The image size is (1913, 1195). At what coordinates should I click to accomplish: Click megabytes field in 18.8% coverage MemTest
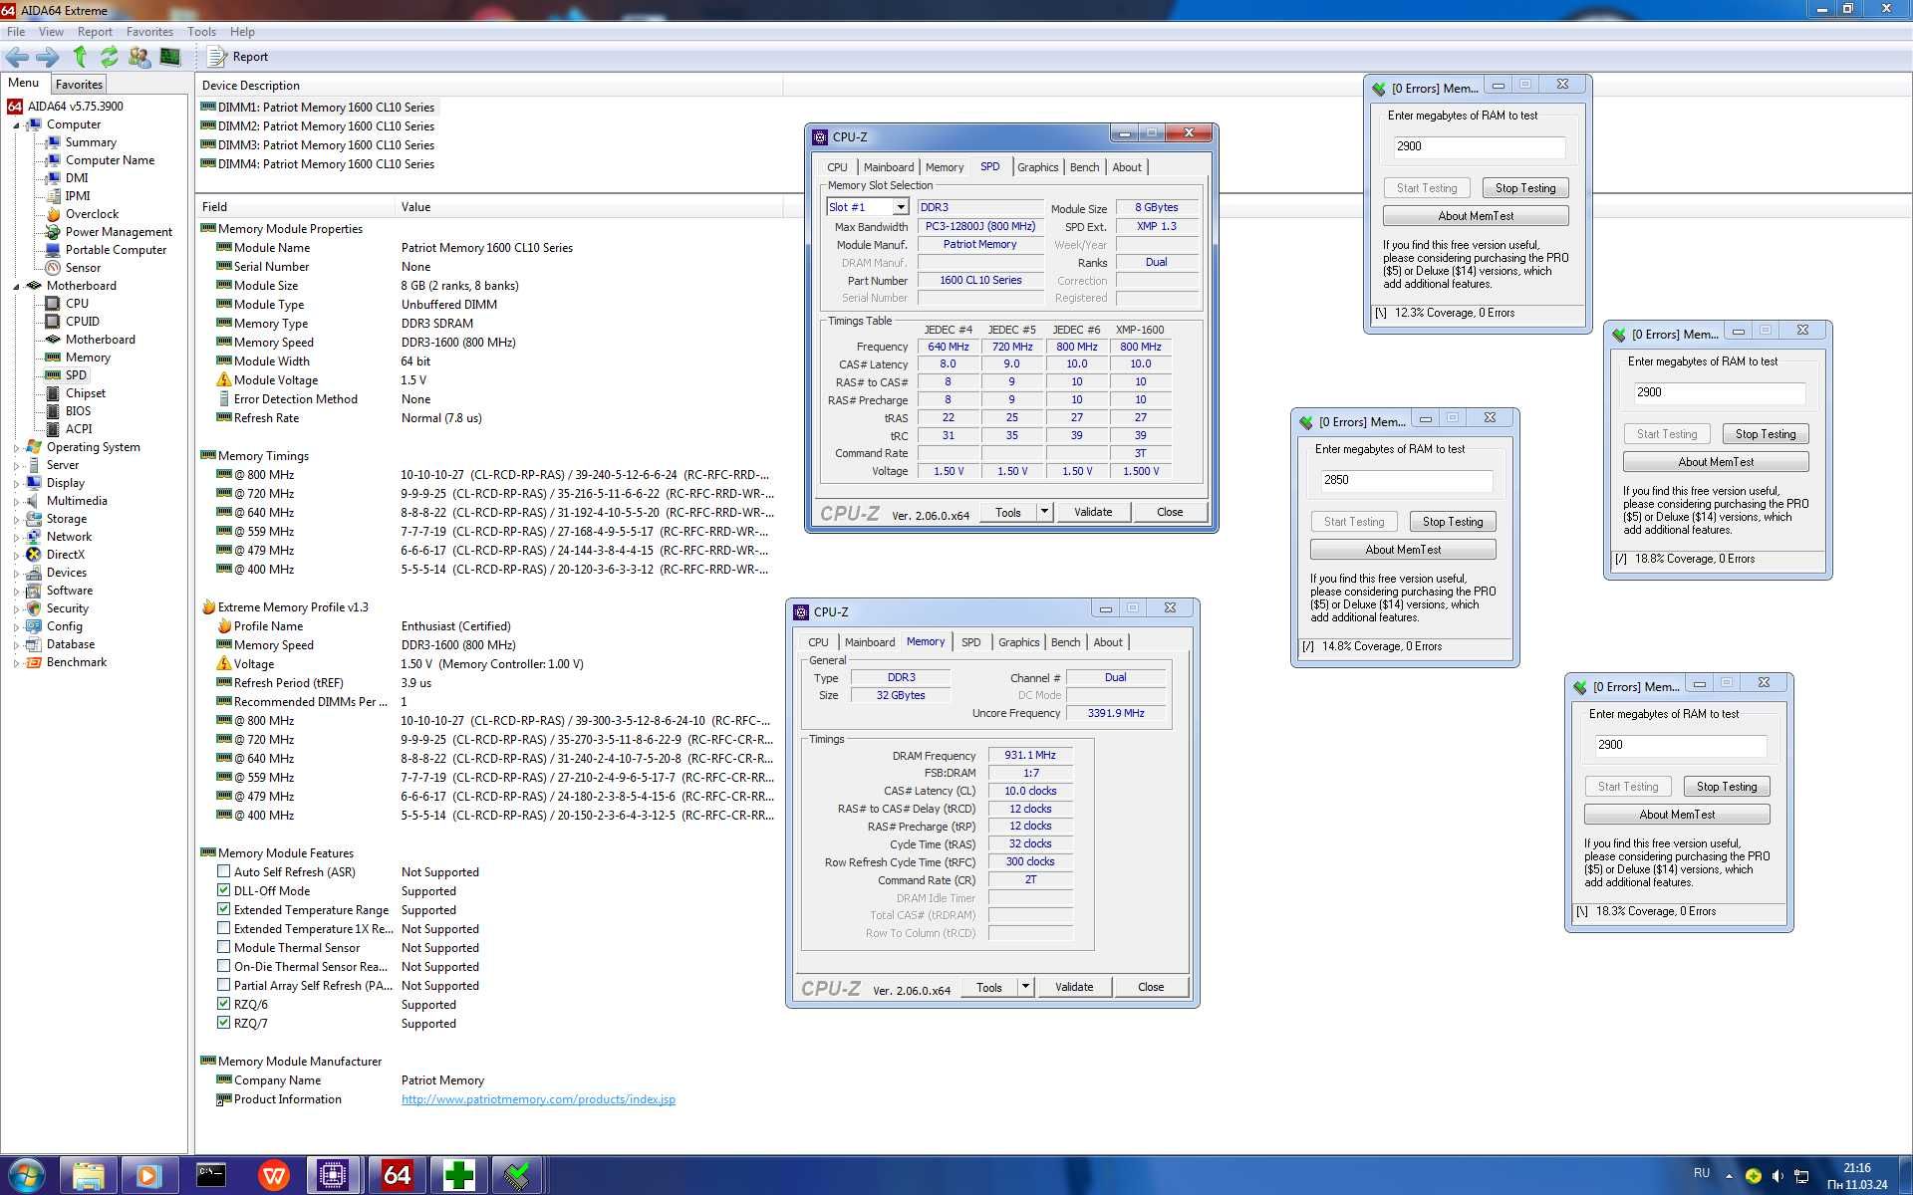pos(1719,392)
